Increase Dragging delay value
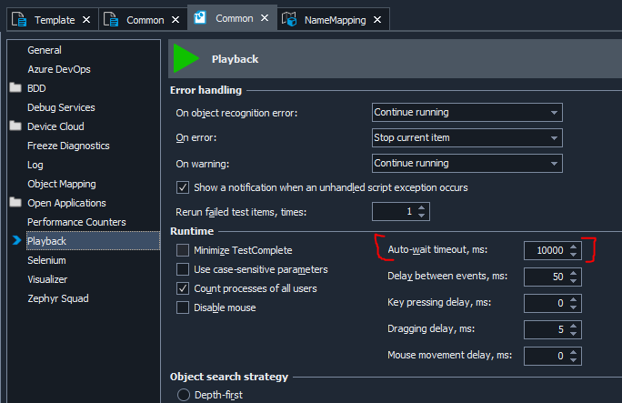 click(x=574, y=326)
